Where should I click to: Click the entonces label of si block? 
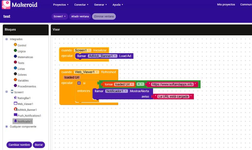click(83, 91)
